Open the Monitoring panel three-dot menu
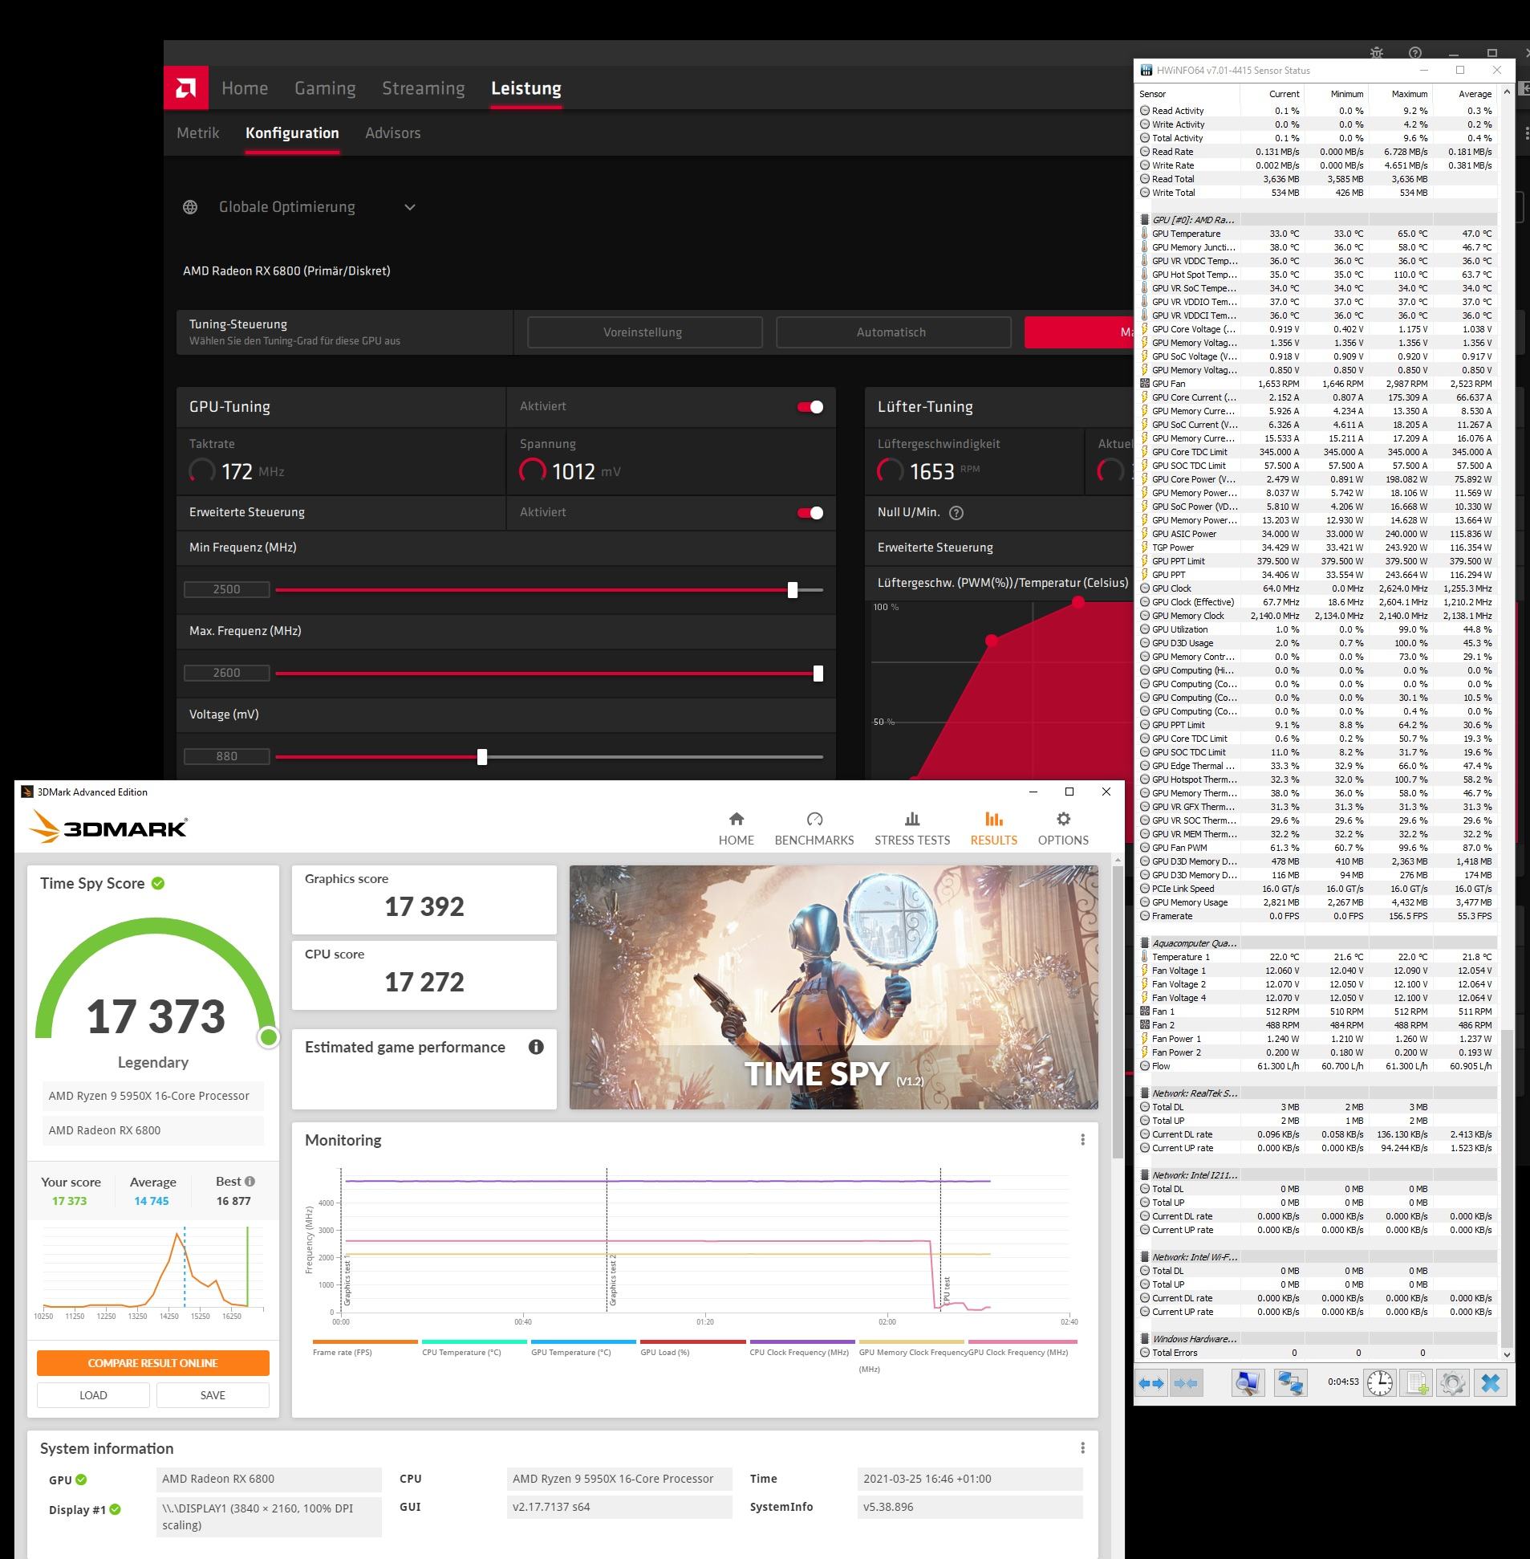The image size is (1530, 1559). 1082,1139
